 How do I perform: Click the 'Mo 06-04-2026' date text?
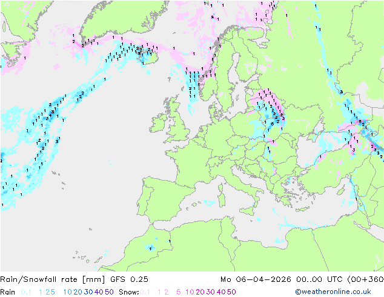[x=256, y=279]
